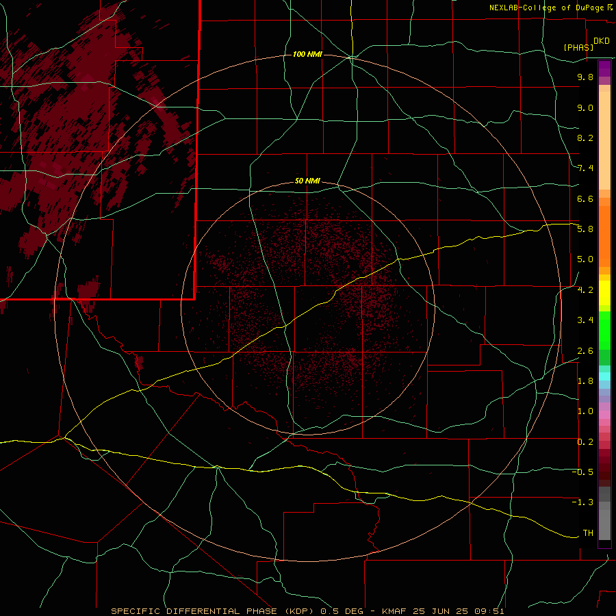Click the 0.2 scale value
The height and width of the screenshot is (616, 616).
click(x=585, y=442)
